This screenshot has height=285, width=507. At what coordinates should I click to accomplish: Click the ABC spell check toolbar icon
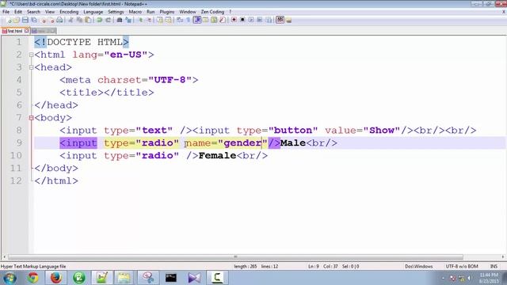[x=280, y=20]
